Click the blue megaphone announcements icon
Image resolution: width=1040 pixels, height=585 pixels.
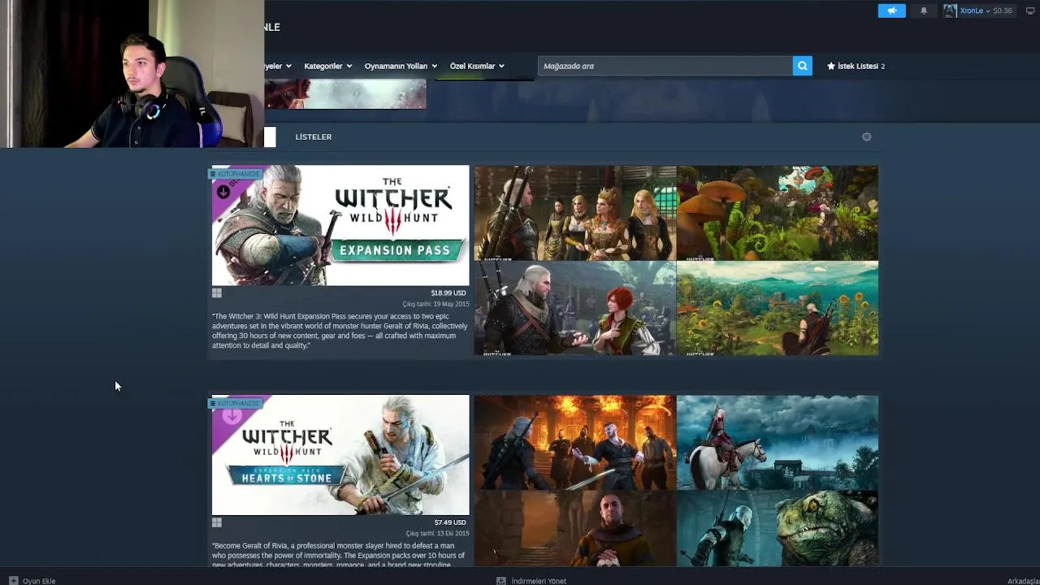891,11
